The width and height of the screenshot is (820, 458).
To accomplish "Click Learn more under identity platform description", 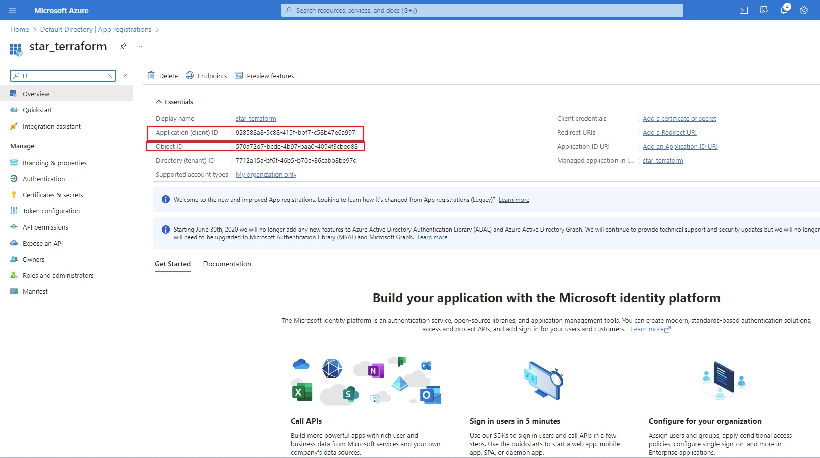I will click(x=651, y=329).
